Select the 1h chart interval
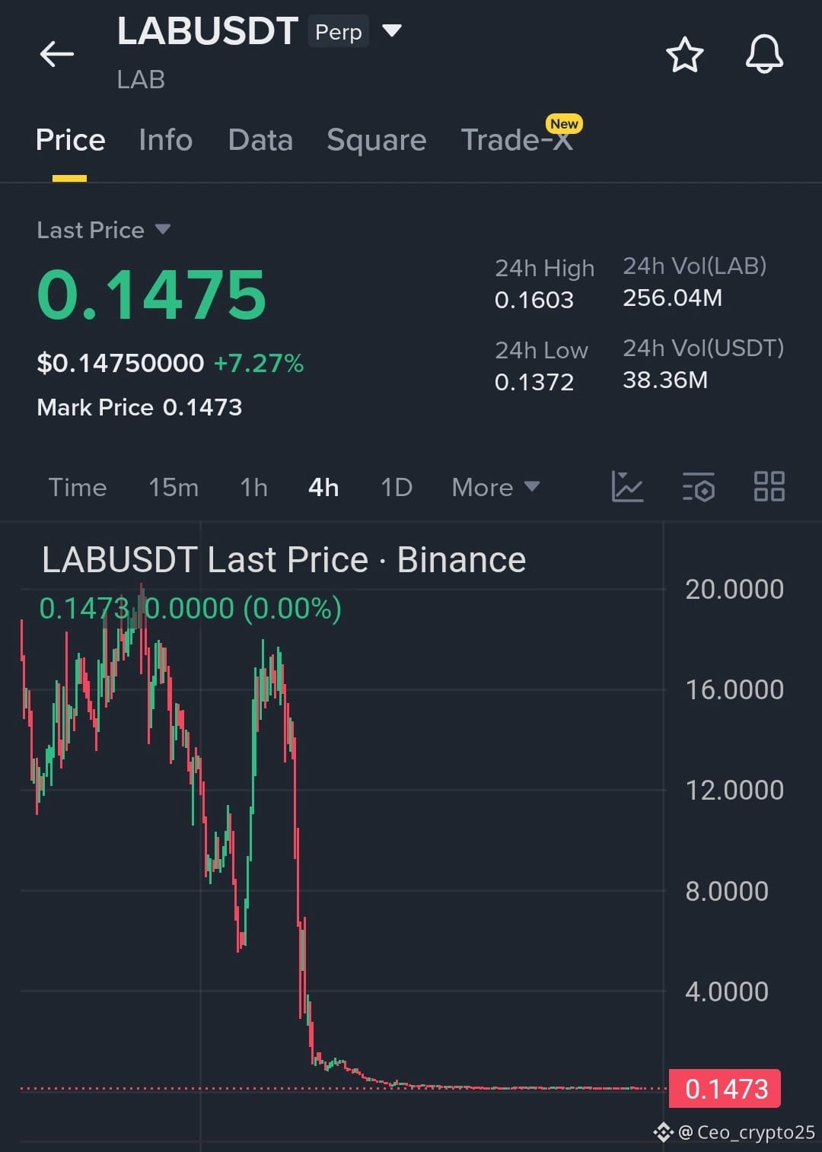This screenshot has width=822, height=1152. pyautogui.click(x=254, y=487)
